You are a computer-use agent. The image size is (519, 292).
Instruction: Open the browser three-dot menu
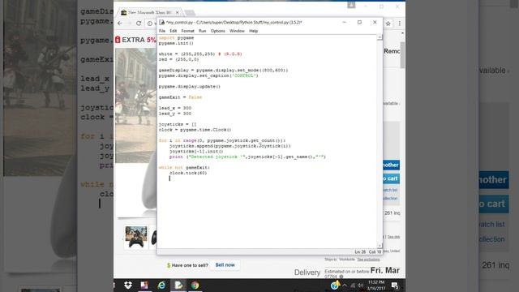[400, 24]
